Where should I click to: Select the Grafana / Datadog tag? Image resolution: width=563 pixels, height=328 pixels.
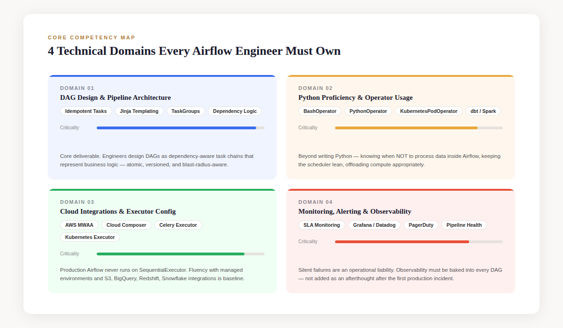(x=374, y=225)
